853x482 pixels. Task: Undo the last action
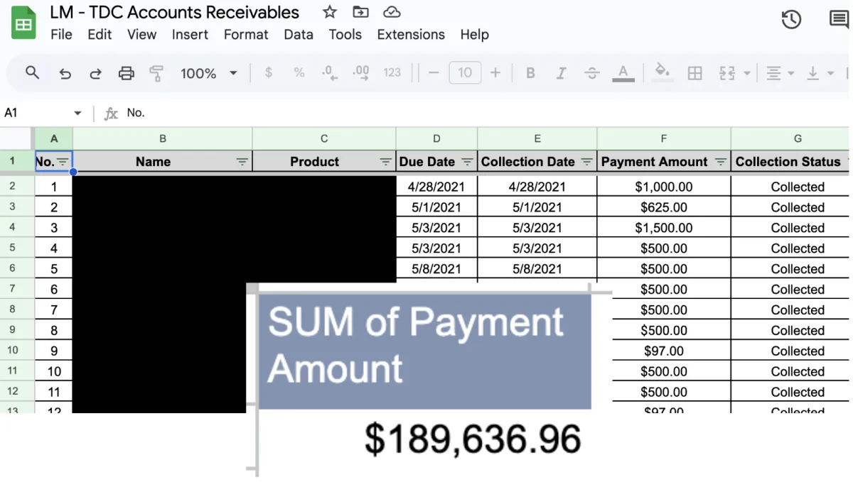coord(65,73)
